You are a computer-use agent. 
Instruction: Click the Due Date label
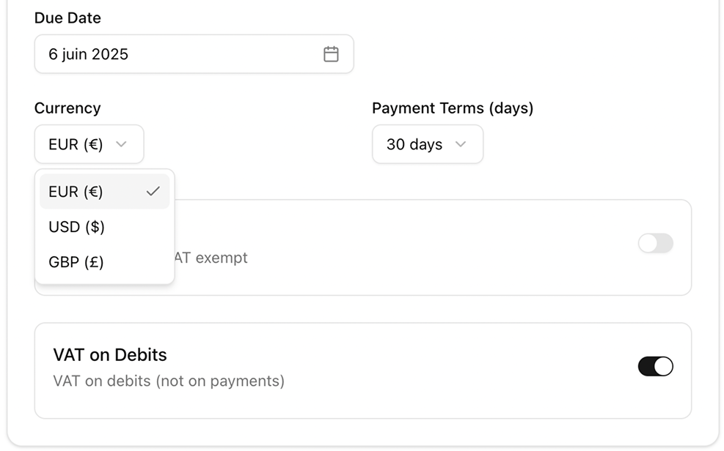[67, 18]
